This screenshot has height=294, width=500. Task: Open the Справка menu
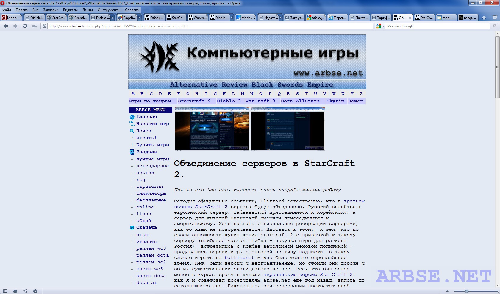pyautogui.click(x=132, y=10)
